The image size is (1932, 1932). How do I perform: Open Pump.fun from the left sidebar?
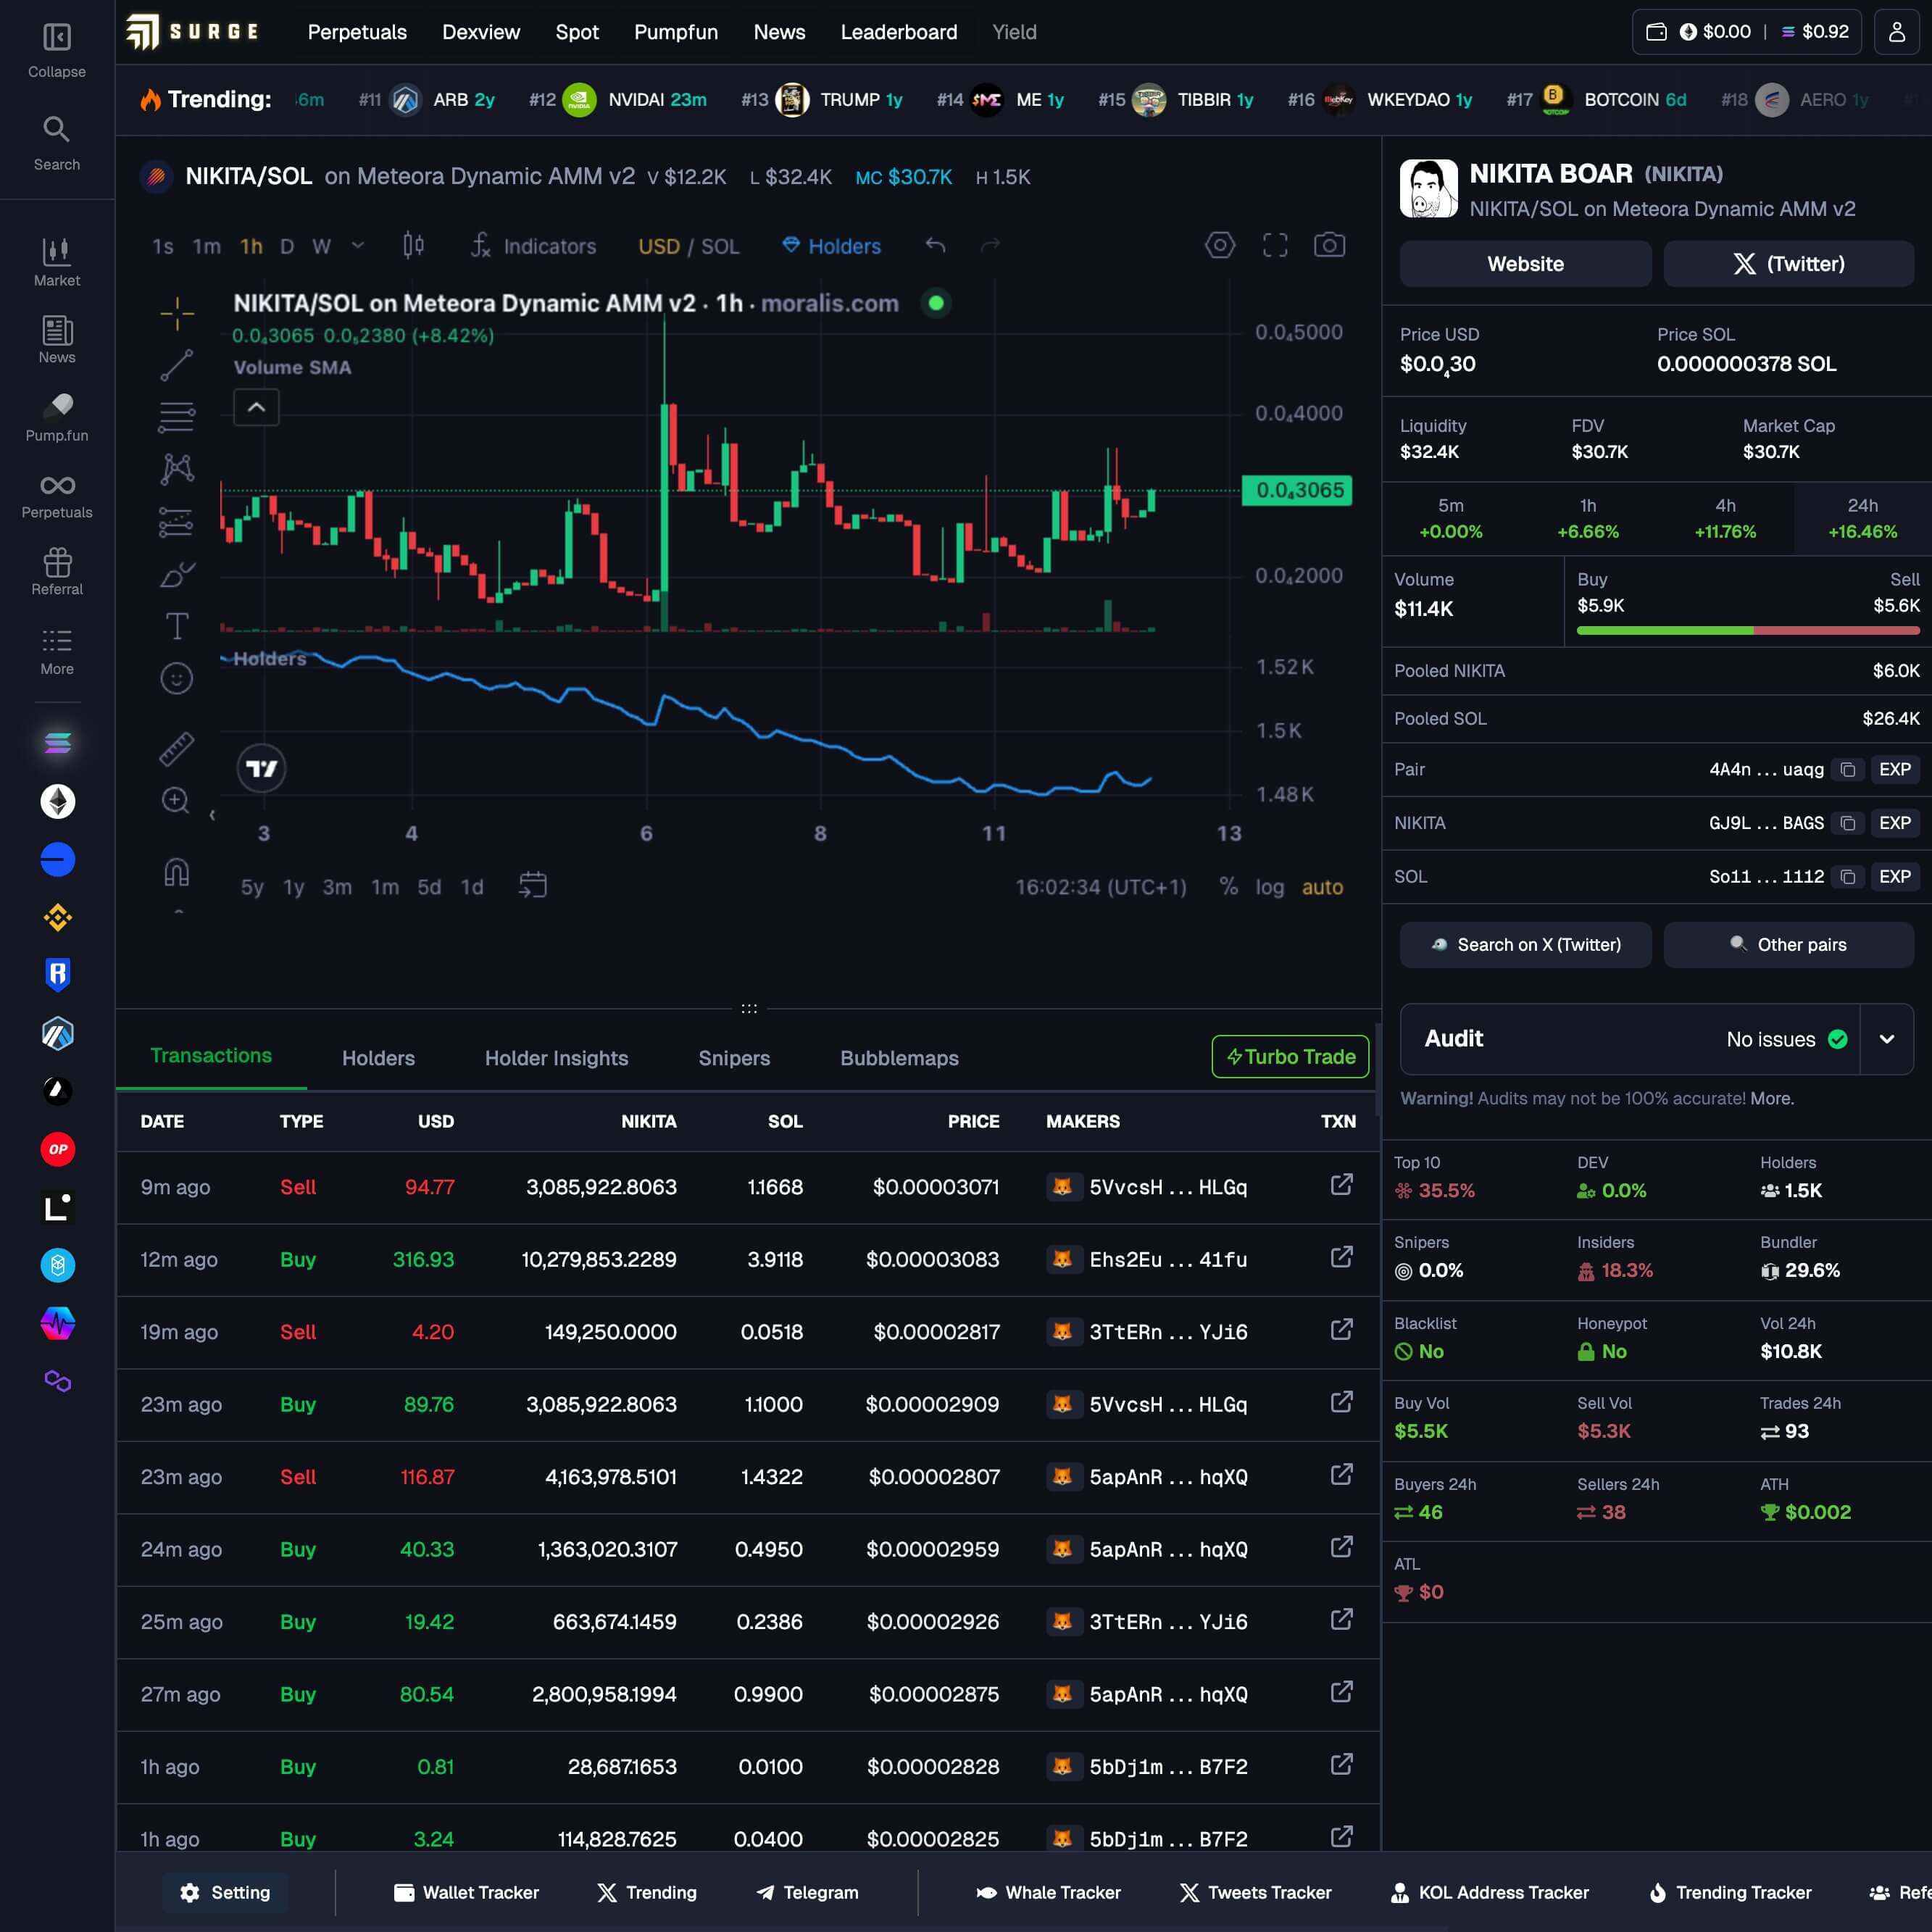pyautogui.click(x=57, y=415)
